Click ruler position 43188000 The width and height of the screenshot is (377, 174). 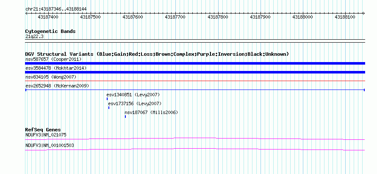(x=302, y=17)
